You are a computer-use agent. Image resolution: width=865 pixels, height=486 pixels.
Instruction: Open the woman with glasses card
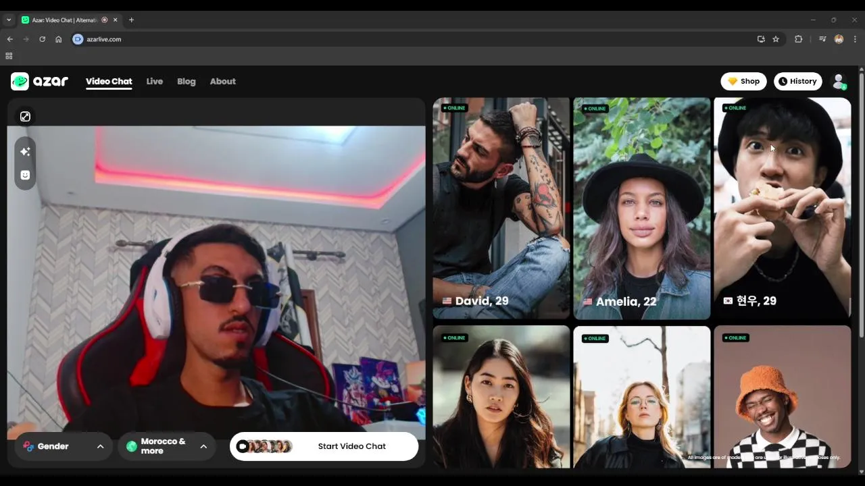point(641,397)
